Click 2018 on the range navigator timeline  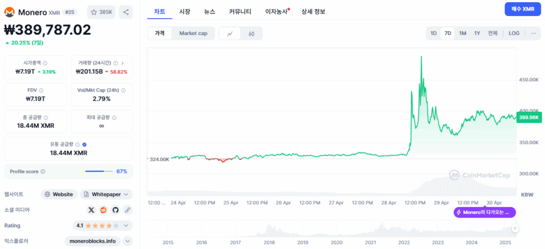269,242
